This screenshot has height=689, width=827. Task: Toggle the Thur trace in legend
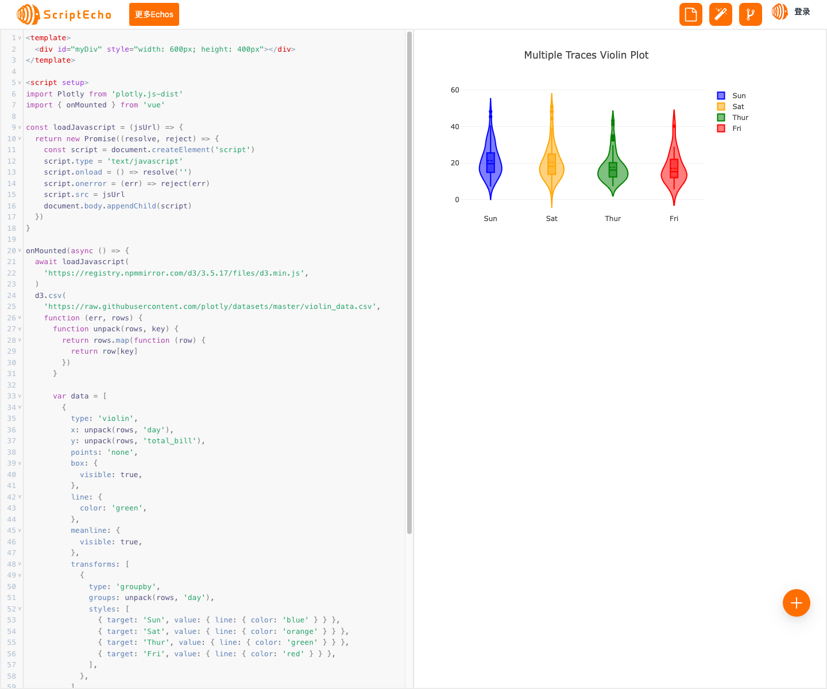pyautogui.click(x=733, y=117)
